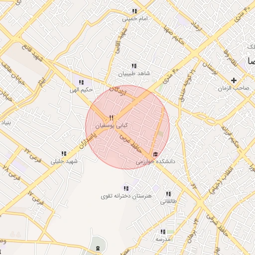Viewport: 255px width, 255px height.
Task: Click the hospital cross icon at صاحب الزمان
Action: pos(234,81)
